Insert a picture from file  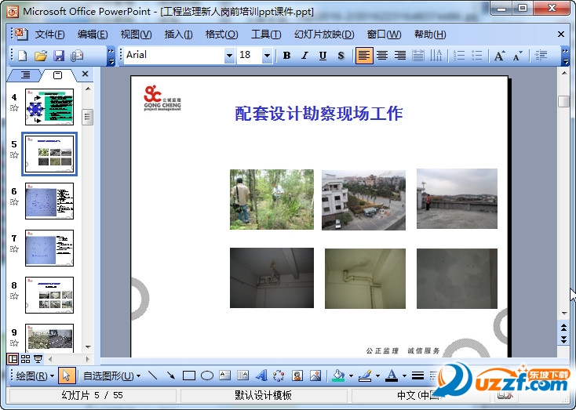[315, 376]
